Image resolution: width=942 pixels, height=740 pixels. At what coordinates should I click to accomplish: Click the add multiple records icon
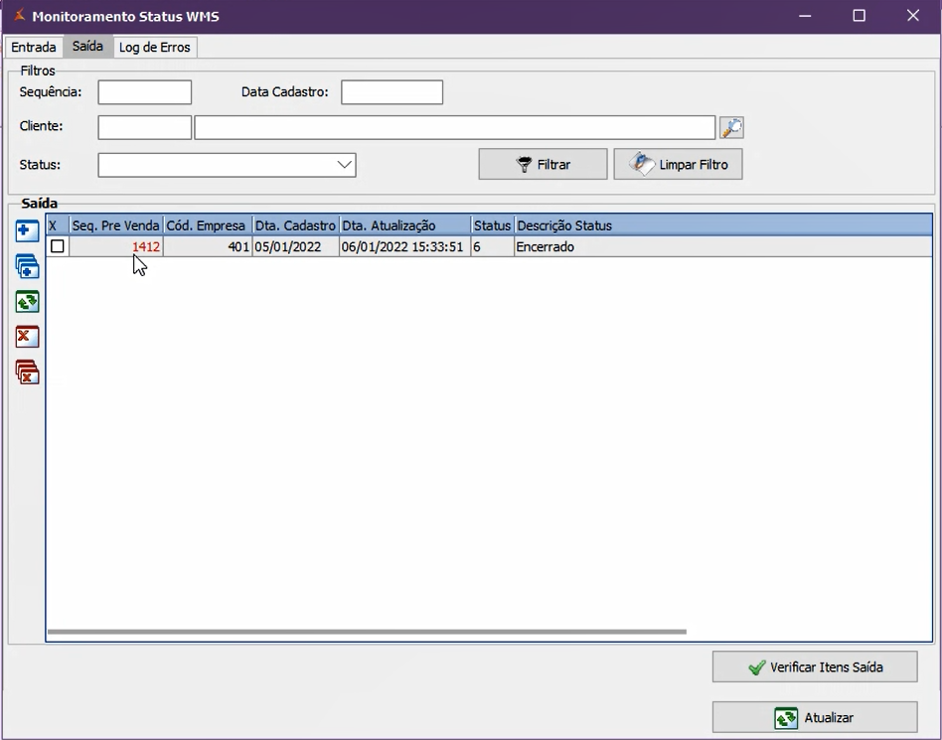(x=27, y=266)
